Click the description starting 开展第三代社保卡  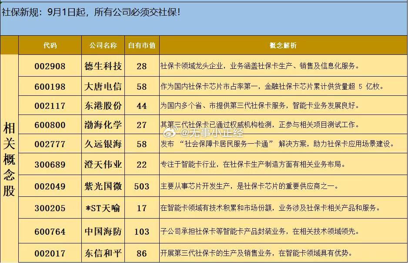pos(256,253)
